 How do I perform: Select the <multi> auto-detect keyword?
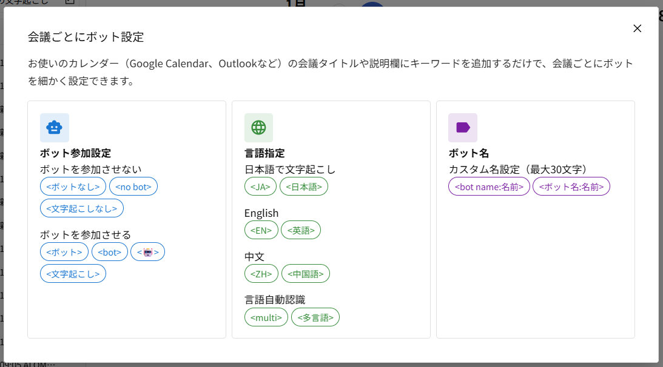point(266,317)
